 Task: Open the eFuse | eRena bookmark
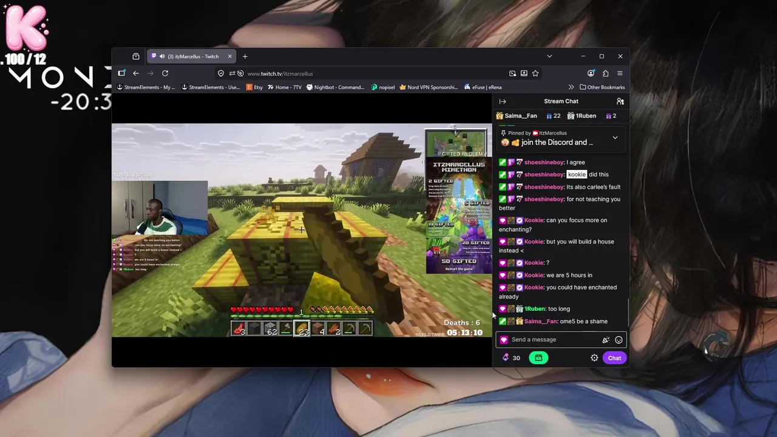pyautogui.click(x=483, y=87)
